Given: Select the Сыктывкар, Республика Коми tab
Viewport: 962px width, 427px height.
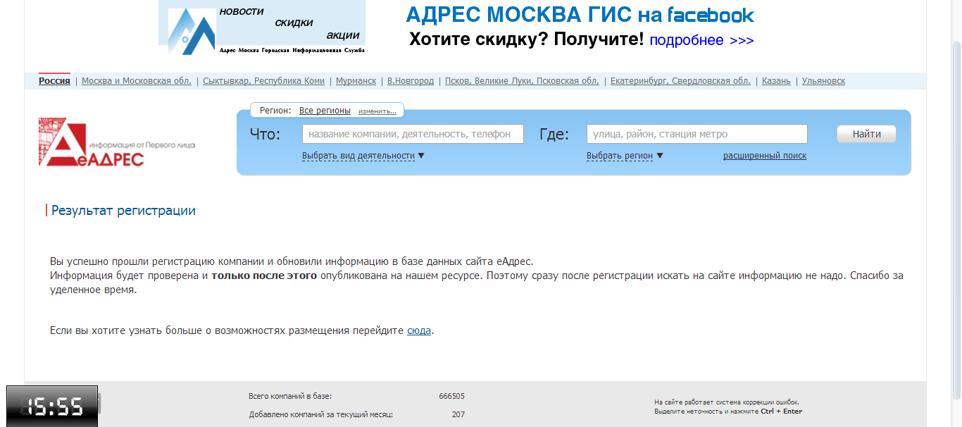Looking at the screenshot, I should point(263,81).
